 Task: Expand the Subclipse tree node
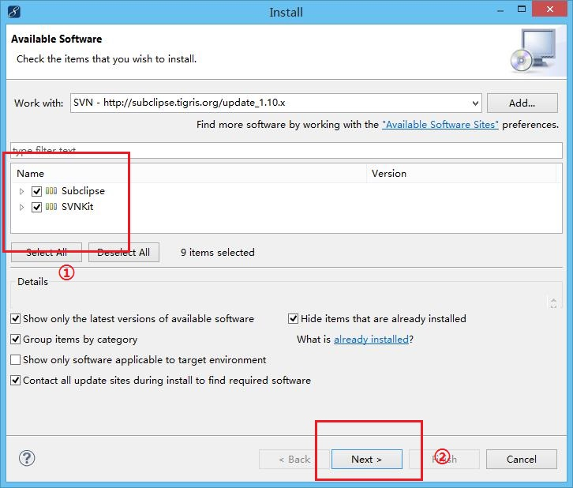pos(21,191)
